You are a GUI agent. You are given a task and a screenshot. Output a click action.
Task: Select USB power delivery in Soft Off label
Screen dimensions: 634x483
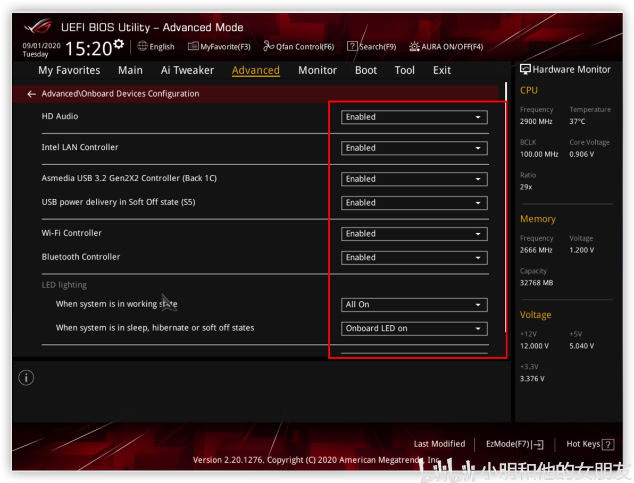point(119,202)
